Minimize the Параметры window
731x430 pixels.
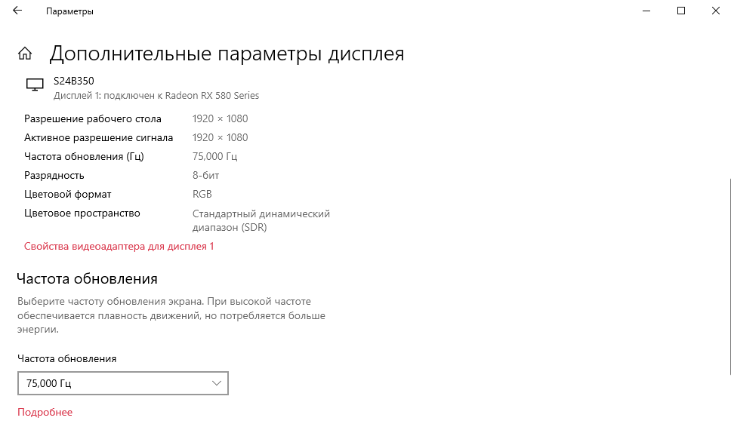tap(646, 11)
